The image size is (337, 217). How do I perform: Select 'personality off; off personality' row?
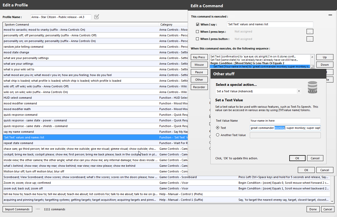click(95, 35)
